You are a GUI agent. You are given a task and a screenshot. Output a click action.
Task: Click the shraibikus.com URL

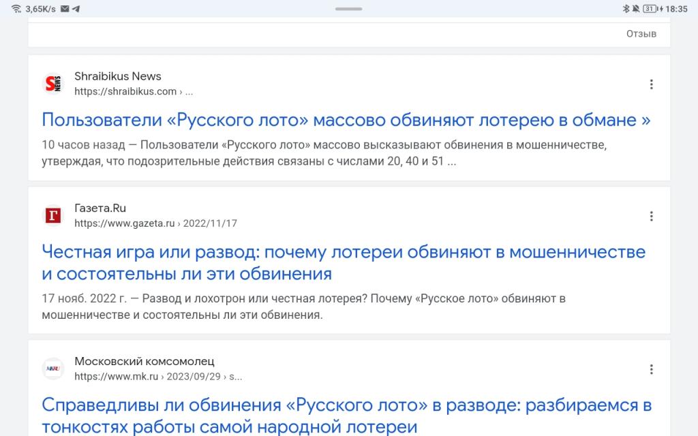[x=134, y=91]
